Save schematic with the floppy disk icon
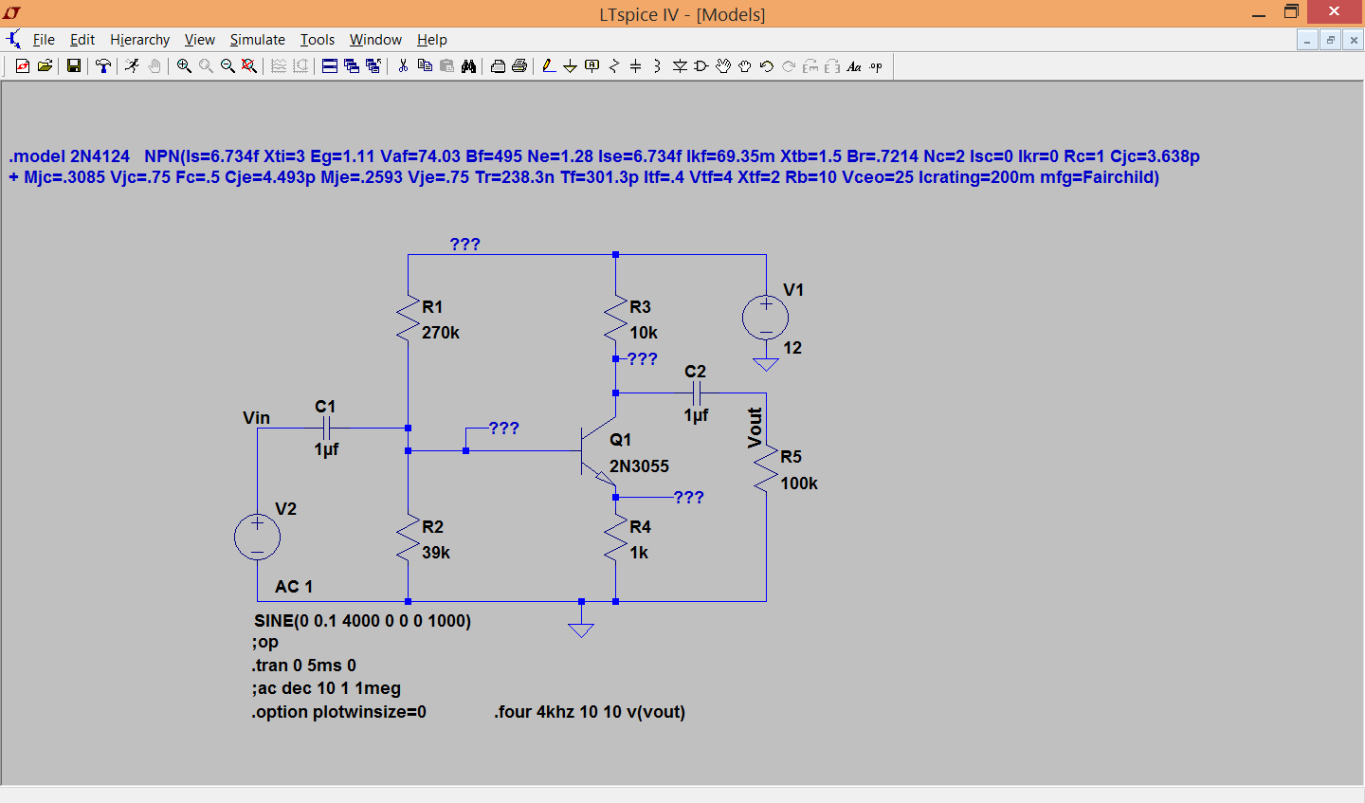1365x803 pixels. 73,65
